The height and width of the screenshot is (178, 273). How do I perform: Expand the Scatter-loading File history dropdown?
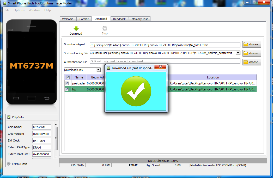[238, 53]
